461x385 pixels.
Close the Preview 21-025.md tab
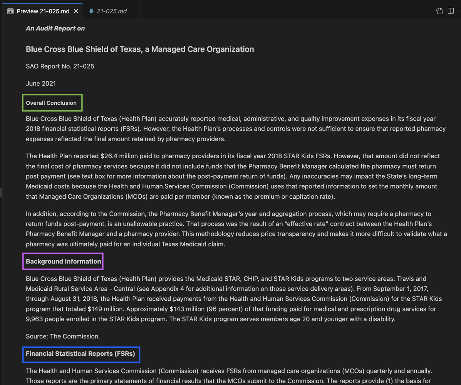(76, 11)
